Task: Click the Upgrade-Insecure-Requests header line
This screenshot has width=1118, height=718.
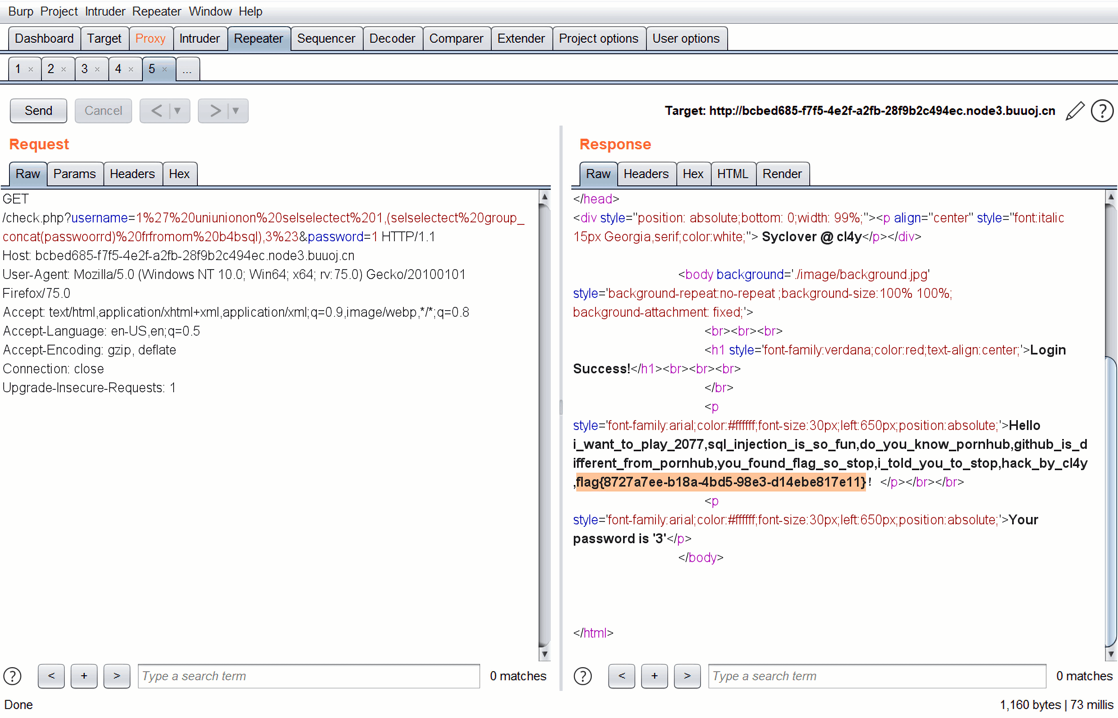Action: tap(89, 387)
